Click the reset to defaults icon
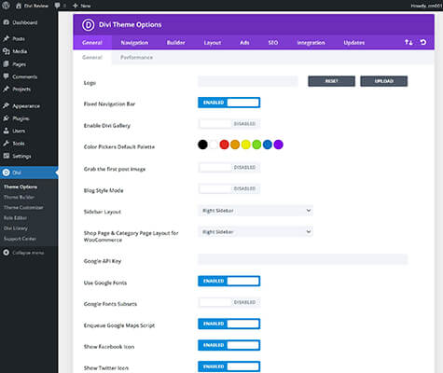 (423, 42)
